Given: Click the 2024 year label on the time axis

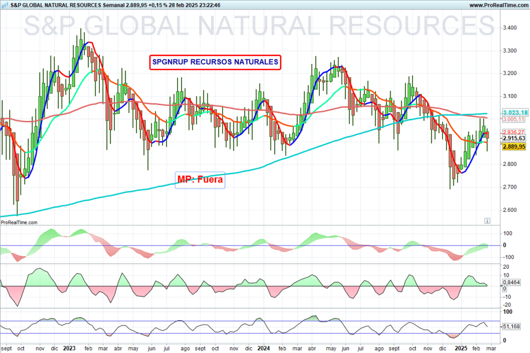Looking at the screenshot, I should click(x=263, y=348).
